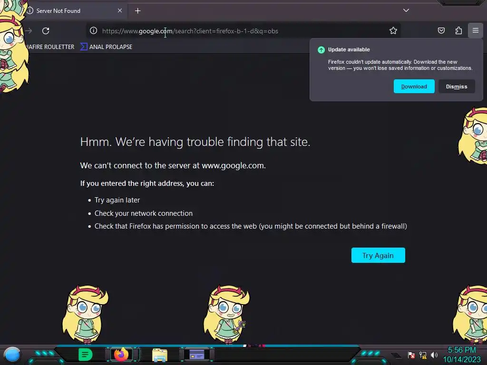Open the Firefox hamburger menu
The width and height of the screenshot is (487, 365).
pos(475,30)
